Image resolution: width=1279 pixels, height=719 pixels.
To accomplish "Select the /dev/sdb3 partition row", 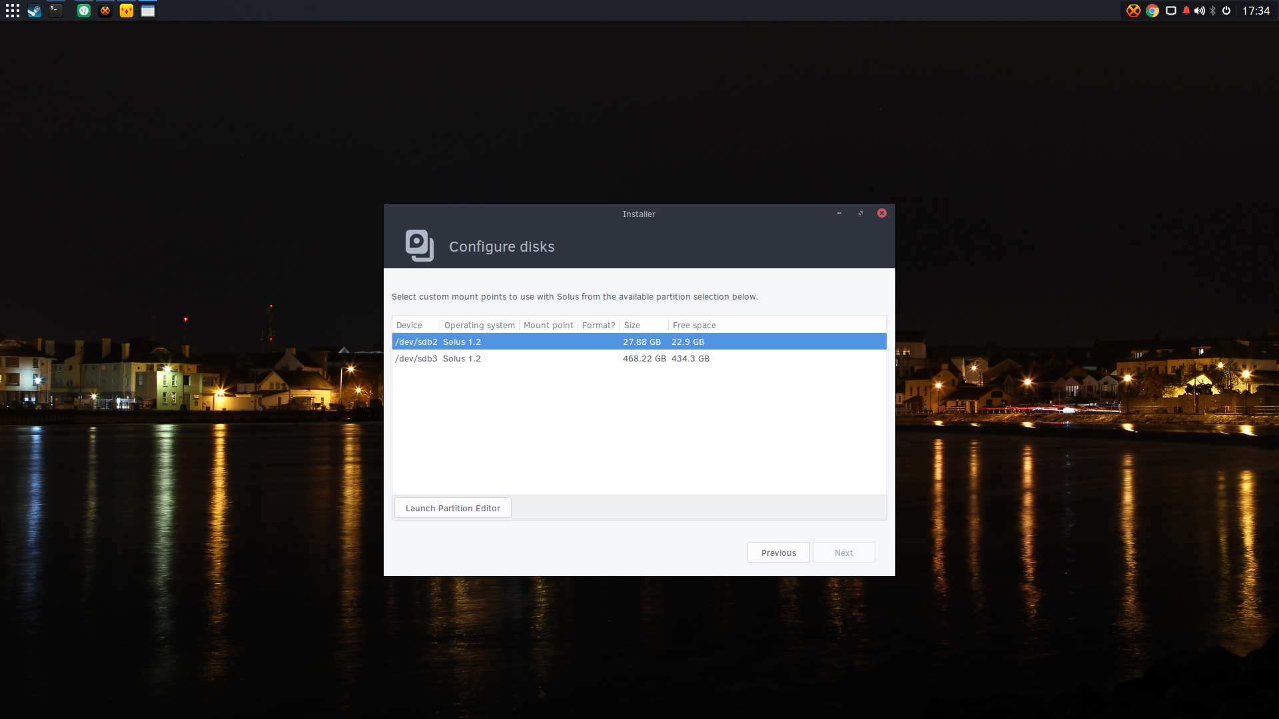I will click(639, 358).
